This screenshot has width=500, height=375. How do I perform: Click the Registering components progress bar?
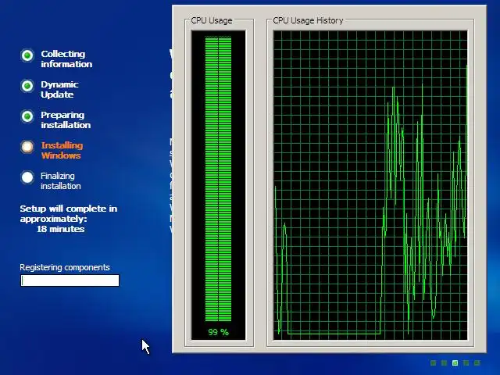(70, 280)
